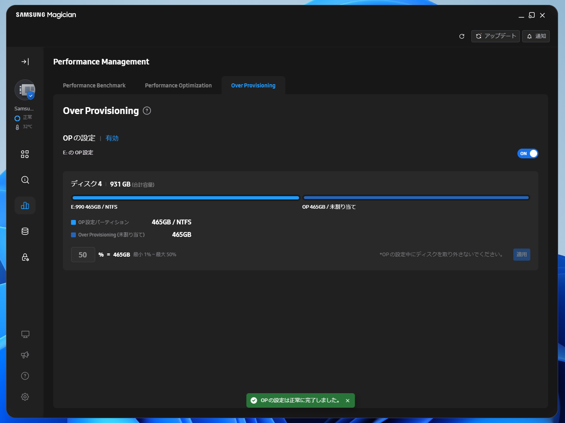Click the E:990 465GB partition bar
Image resolution: width=565 pixels, height=423 pixels.
tap(186, 198)
